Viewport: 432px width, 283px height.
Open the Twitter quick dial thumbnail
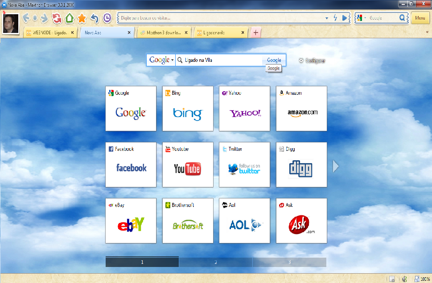point(244,165)
